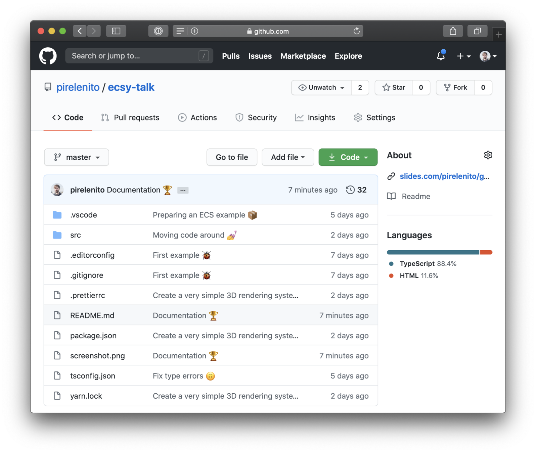Click Go to file

coord(232,157)
